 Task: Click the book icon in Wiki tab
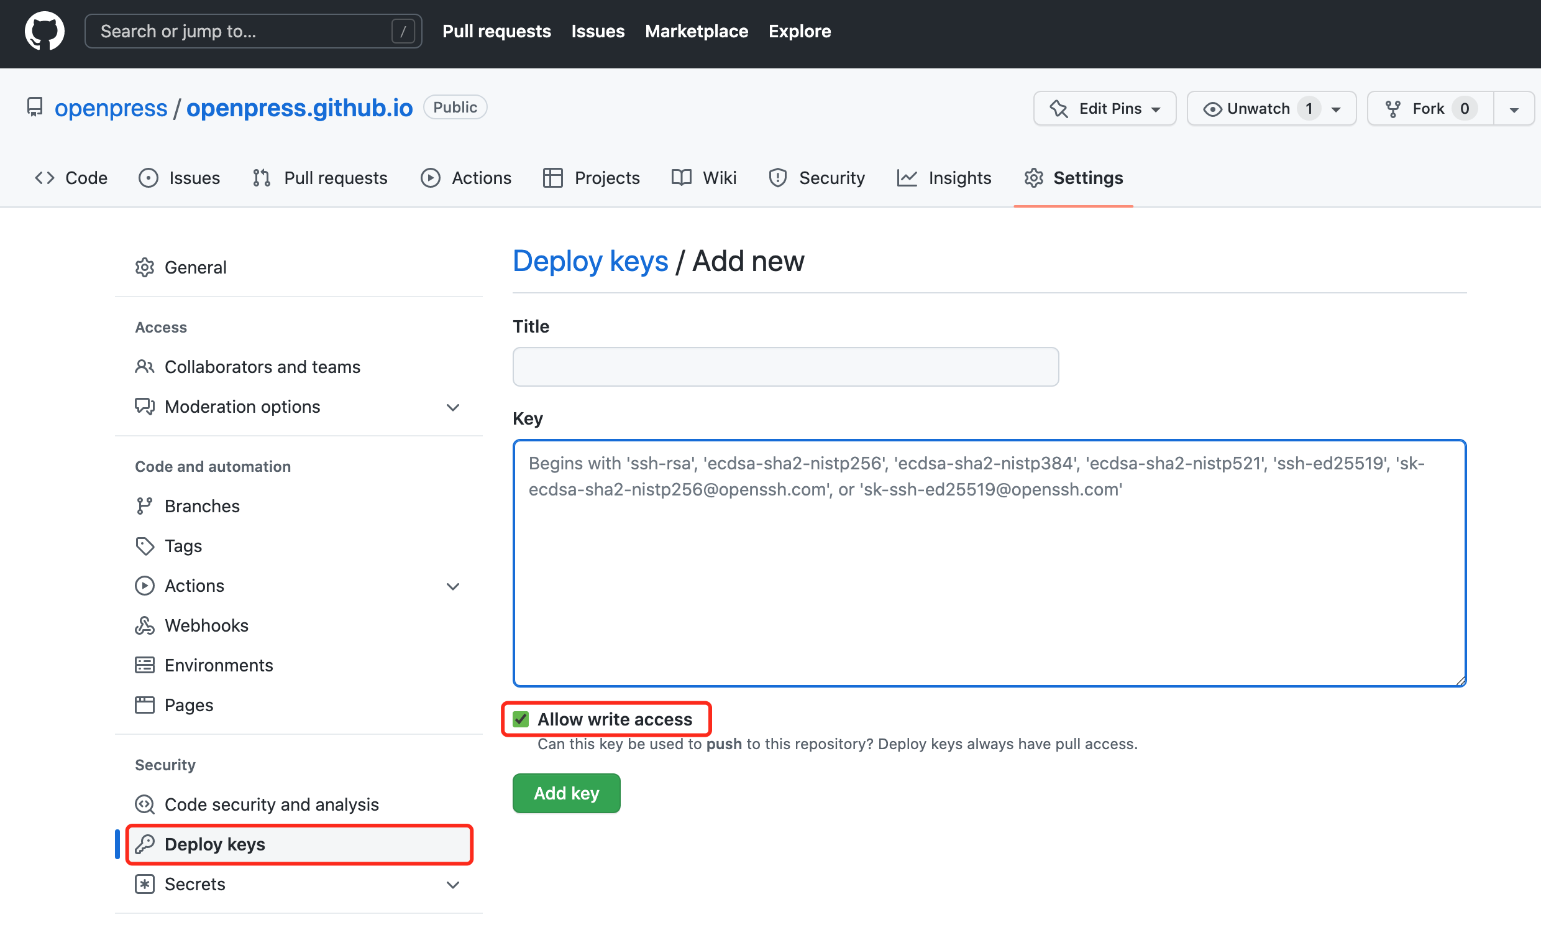[681, 178]
